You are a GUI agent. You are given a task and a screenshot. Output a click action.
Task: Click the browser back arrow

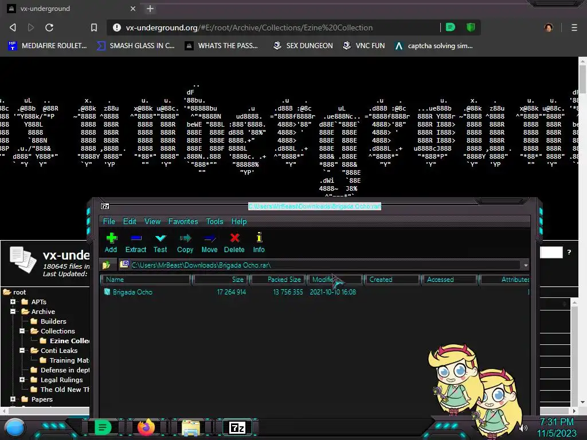13,27
